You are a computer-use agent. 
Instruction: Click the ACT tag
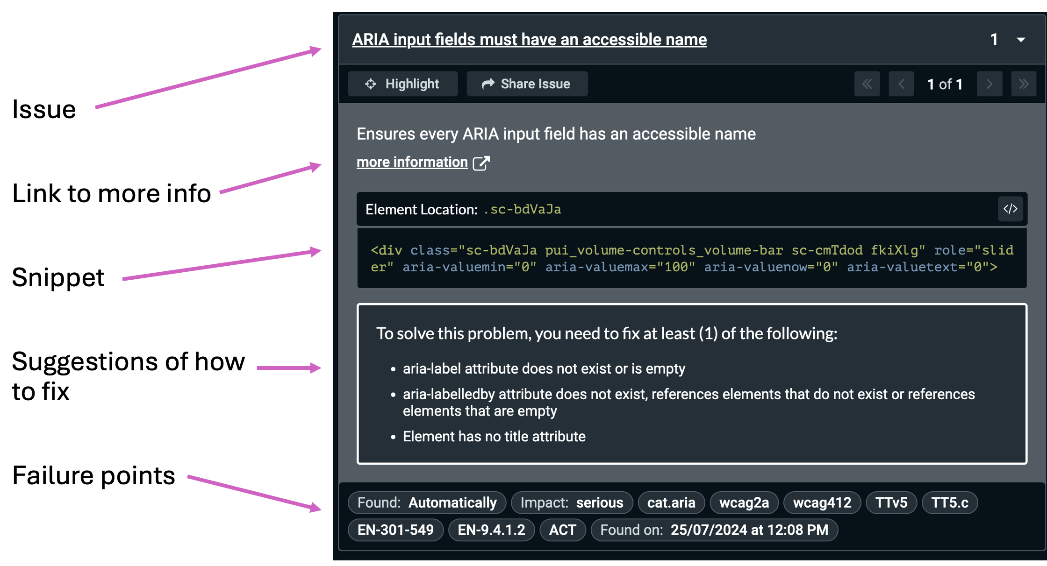tap(562, 530)
